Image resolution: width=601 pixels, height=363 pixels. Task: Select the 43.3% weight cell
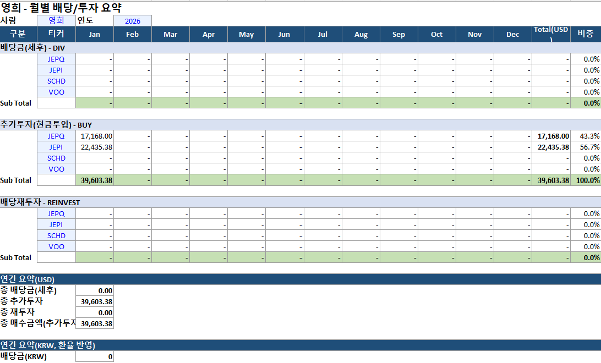point(586,136)
